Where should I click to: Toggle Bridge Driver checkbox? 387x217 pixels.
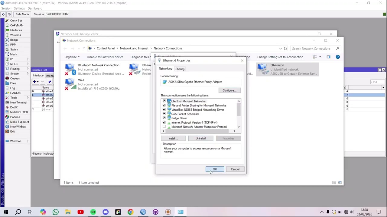tap(164, 118)
